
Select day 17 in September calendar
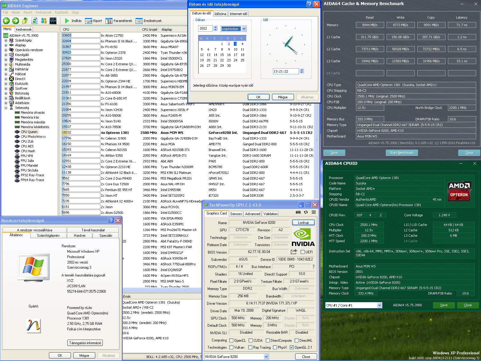(235, 55)
